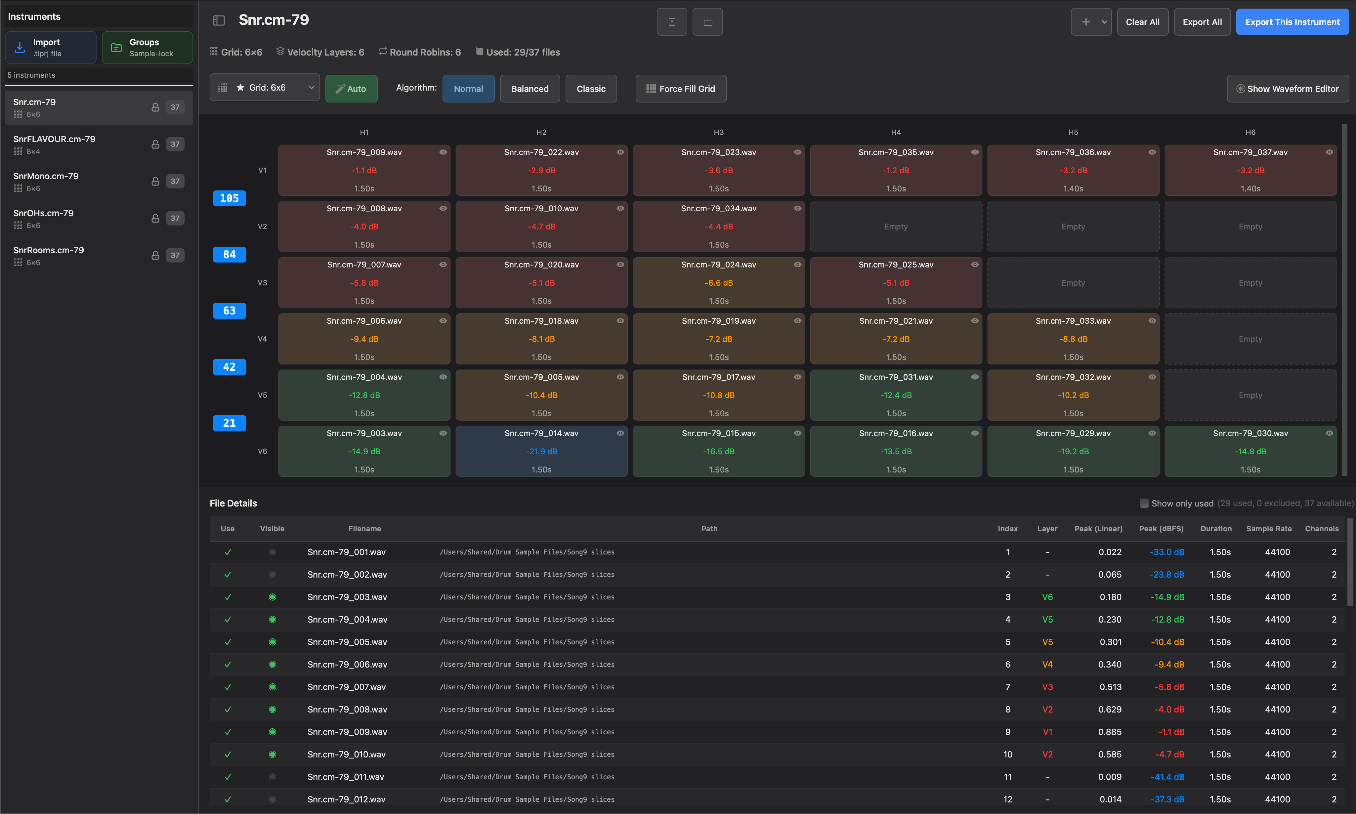Click the velocity level badge showing 105
This screenshot has height=814, width=1356.
pyautogui.click(x=229, y=198)
